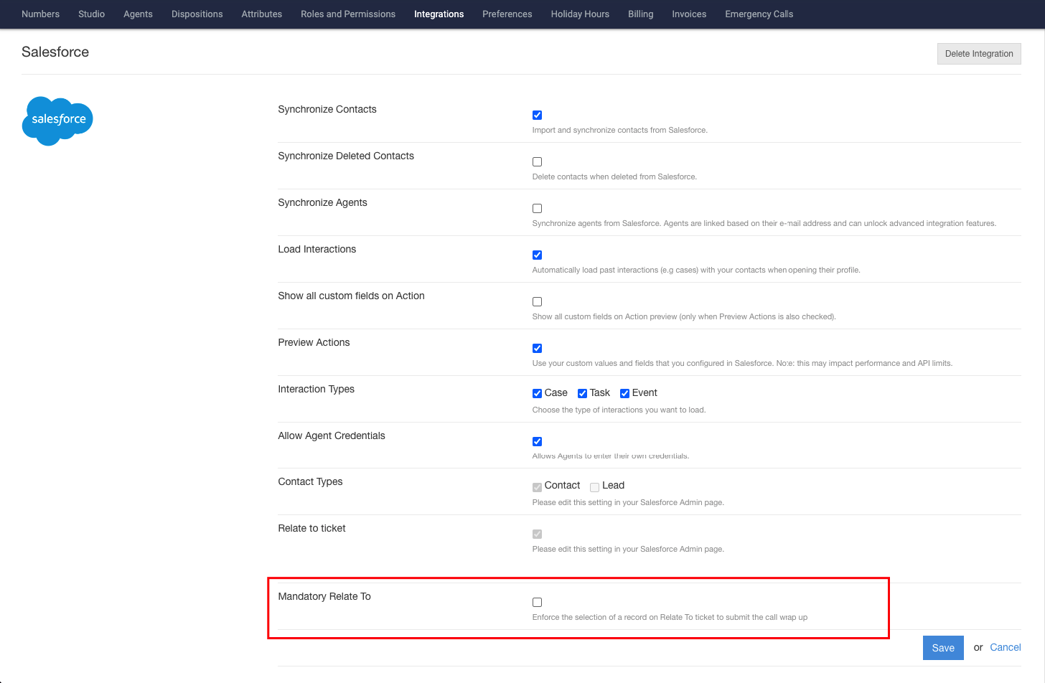Select the Integrations tab

[439, 14]
